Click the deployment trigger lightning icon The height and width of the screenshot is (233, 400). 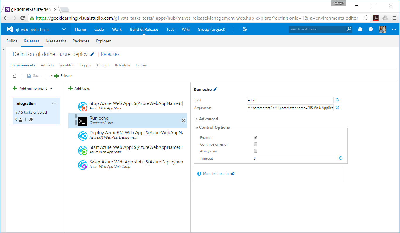click(31, 120)
